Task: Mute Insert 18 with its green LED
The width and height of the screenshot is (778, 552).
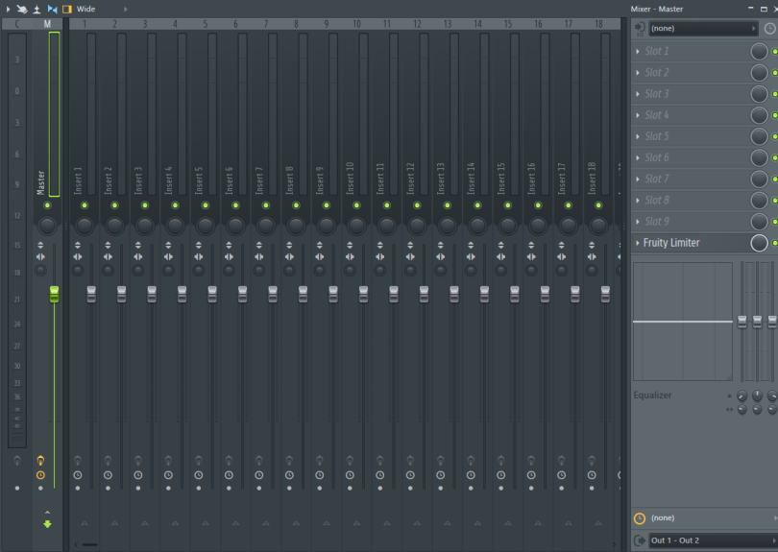Action: click(x=599, y=205)
